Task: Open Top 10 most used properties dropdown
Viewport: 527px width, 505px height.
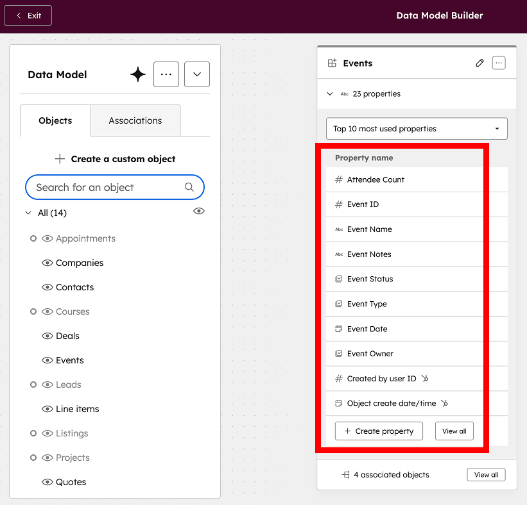Action: pyautogui.click(x=417, y=129)
